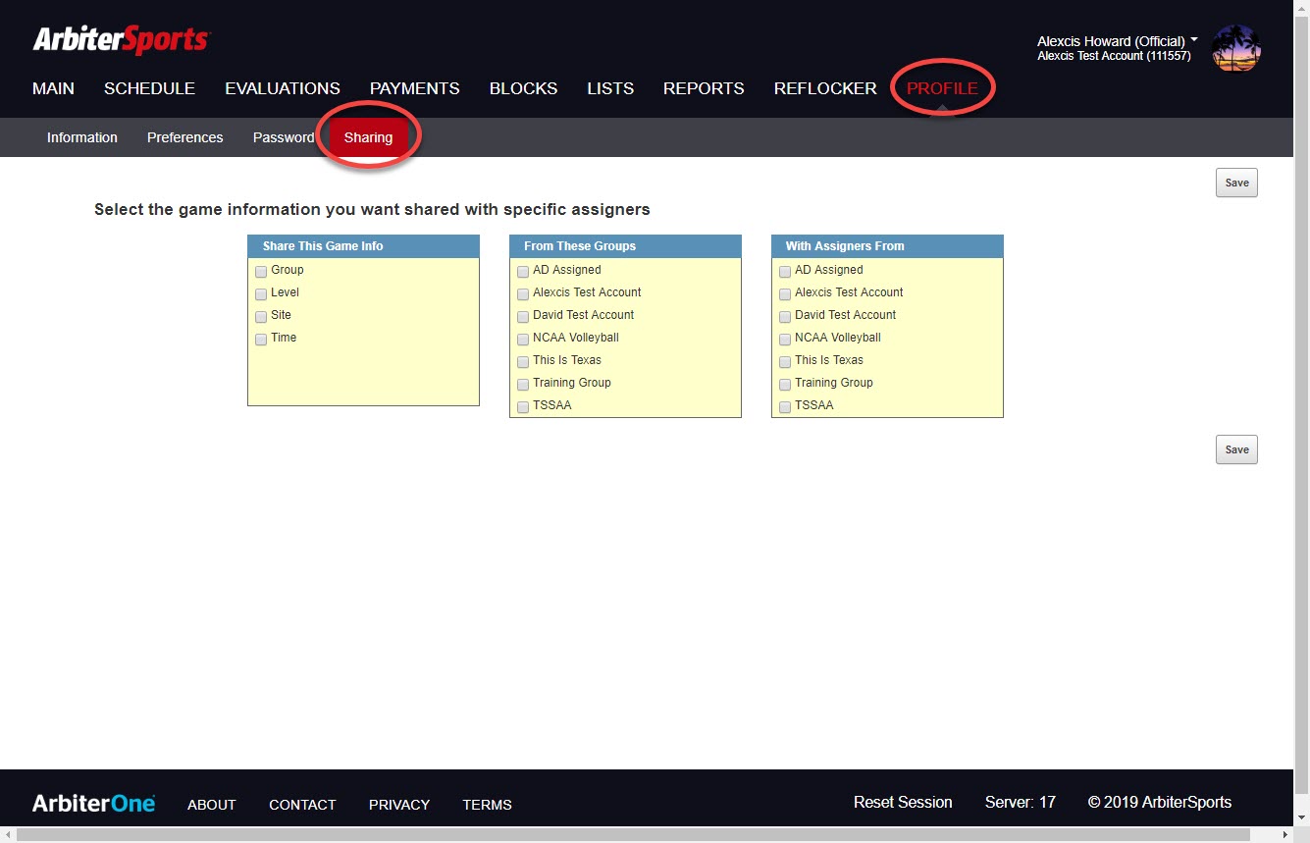Click the © 2019 ArbiterSports text
This screenshot has height=843, width=1310.
tap(1160, 803)
